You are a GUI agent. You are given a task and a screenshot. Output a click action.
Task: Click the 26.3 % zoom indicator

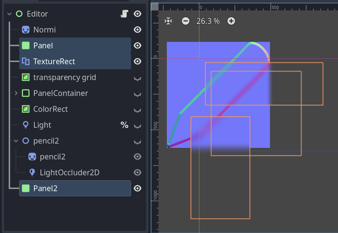pos(208,21)
